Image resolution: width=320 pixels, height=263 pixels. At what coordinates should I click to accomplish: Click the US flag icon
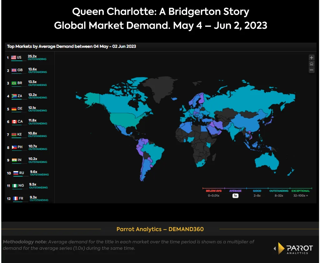[13, 57]
